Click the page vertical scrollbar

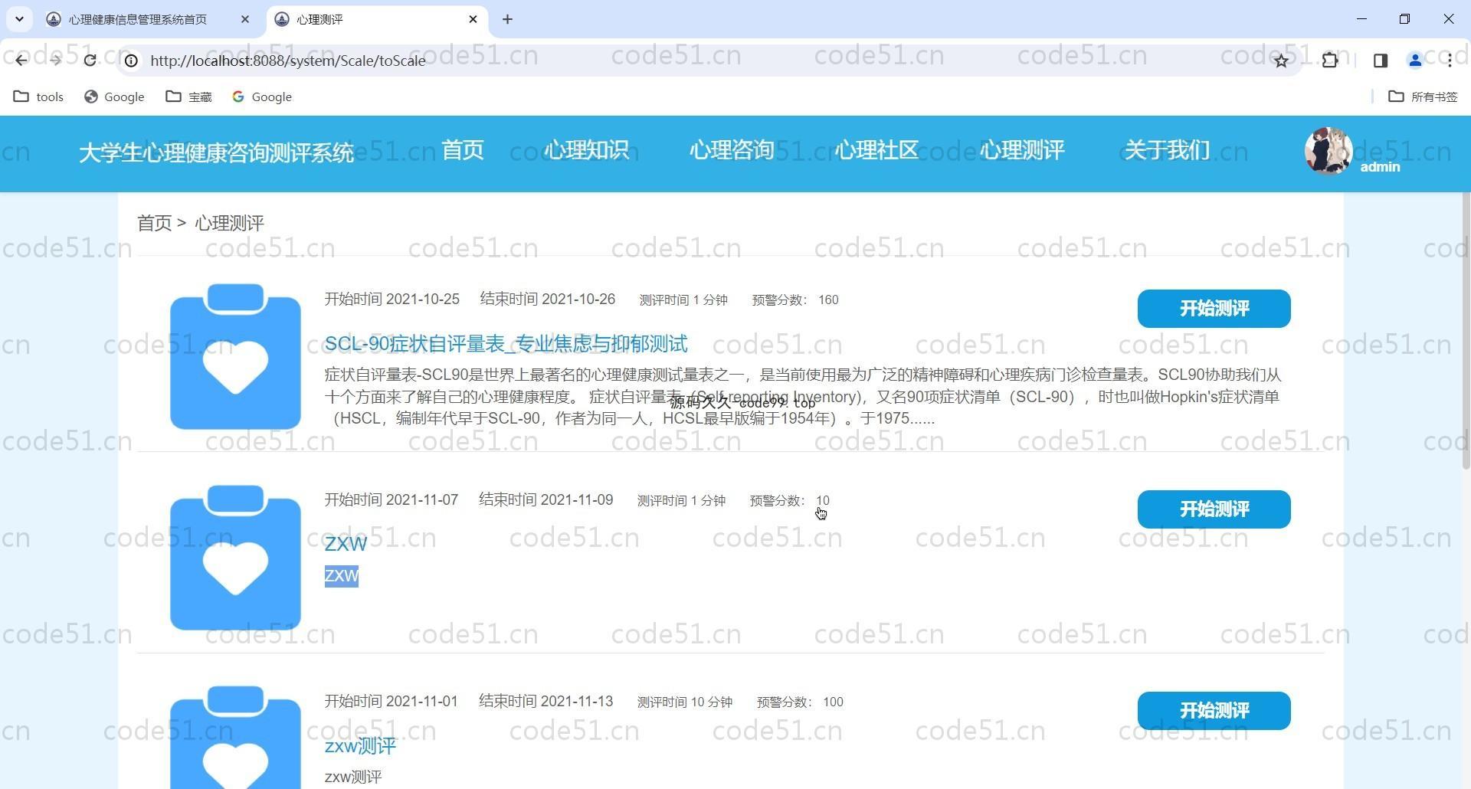click(x=1466, y=332)
